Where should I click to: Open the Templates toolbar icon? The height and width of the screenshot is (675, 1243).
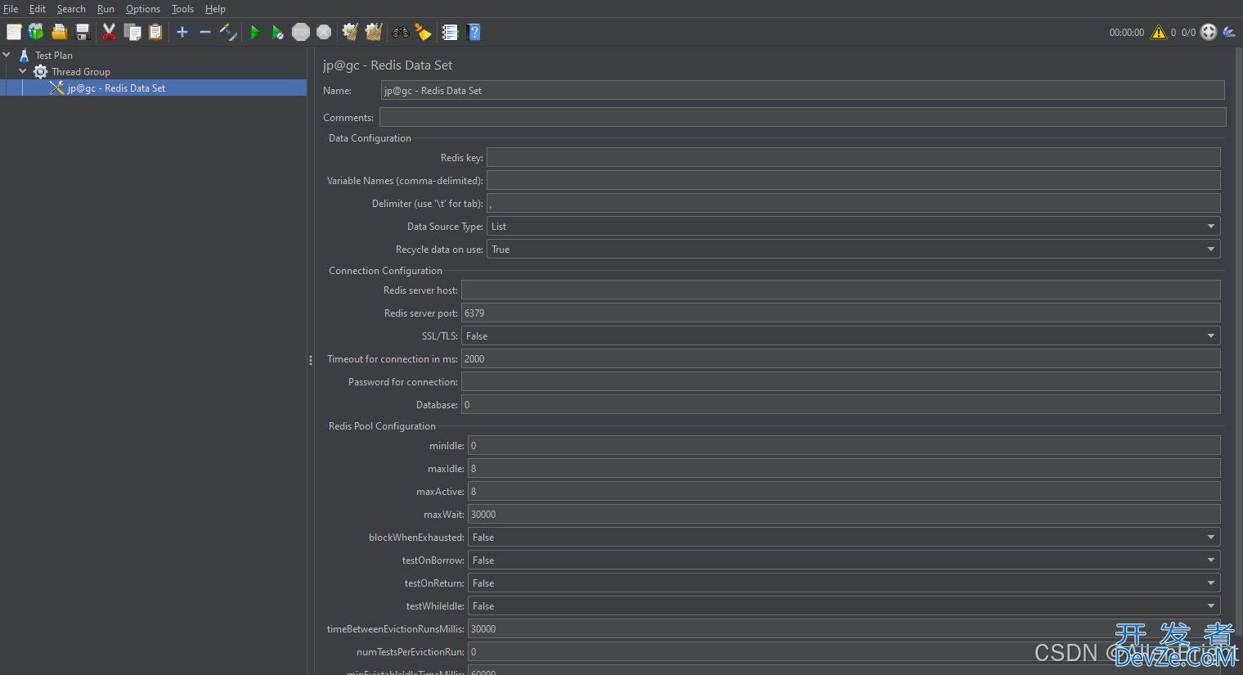click(x=36, y=32)
